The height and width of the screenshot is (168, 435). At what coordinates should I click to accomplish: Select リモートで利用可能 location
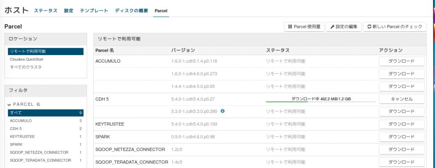46,51
